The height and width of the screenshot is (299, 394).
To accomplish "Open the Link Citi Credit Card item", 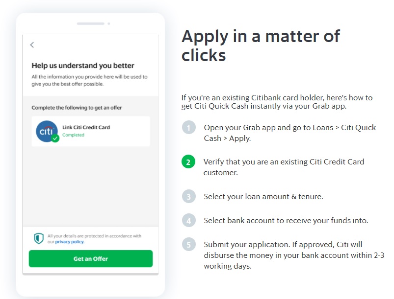I will (x=91, y=131).
